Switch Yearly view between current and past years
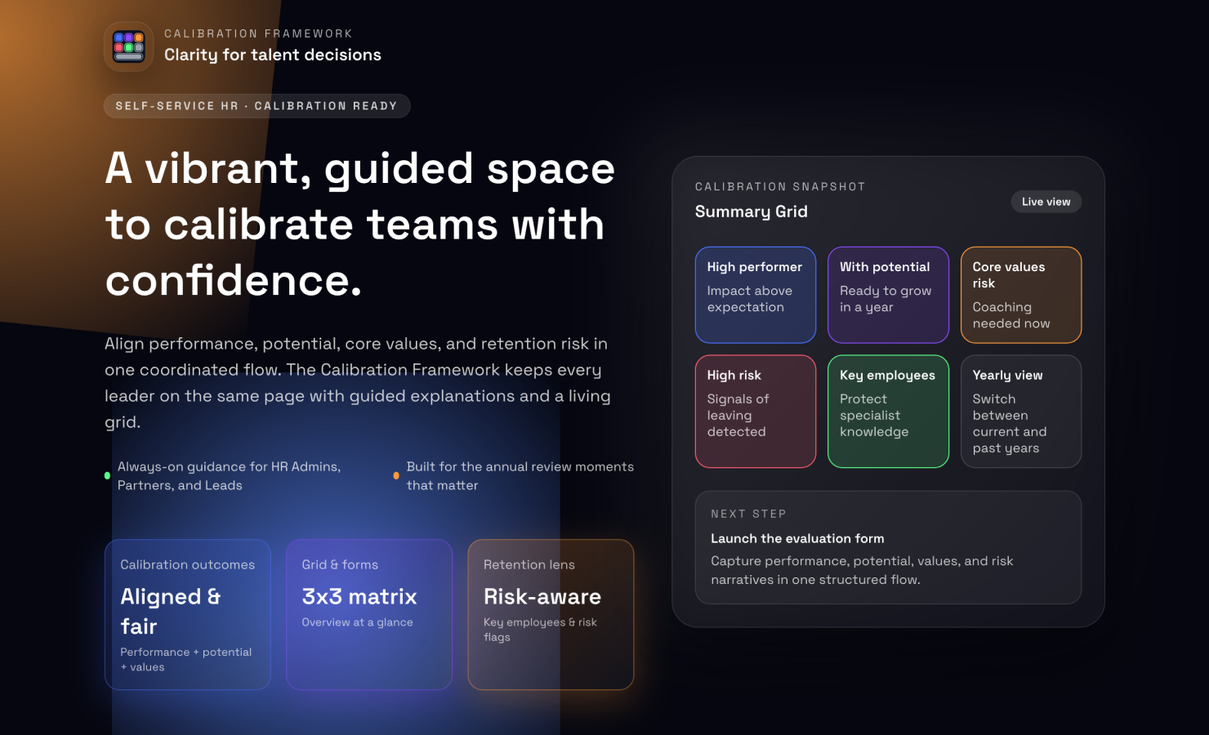Viewport: 1209px width, 735px height. click(1020, 412)
